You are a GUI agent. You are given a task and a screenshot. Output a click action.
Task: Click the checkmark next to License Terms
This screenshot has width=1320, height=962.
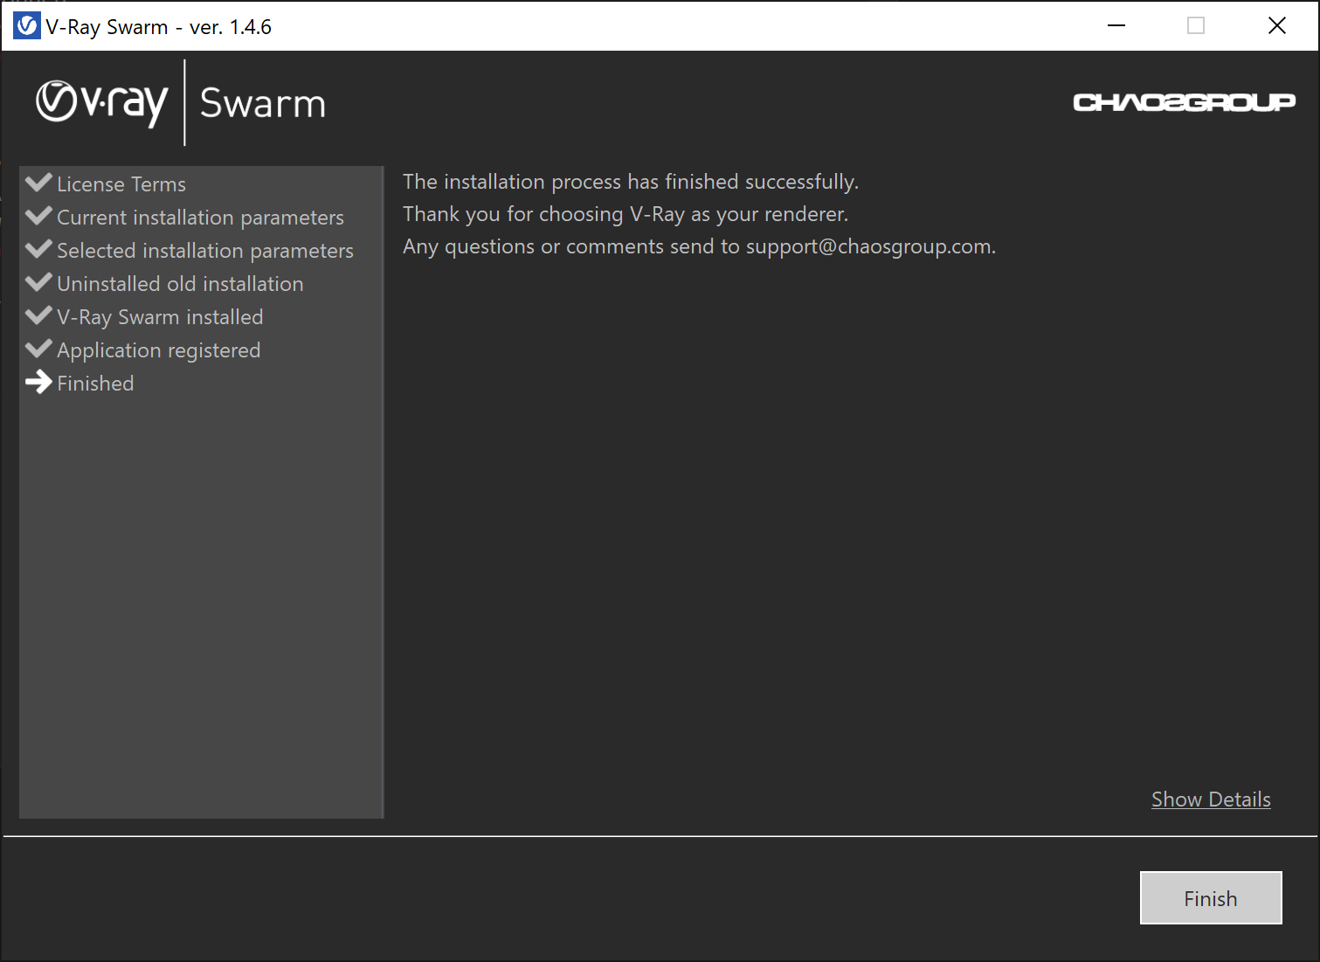click(x=39, y=183)
